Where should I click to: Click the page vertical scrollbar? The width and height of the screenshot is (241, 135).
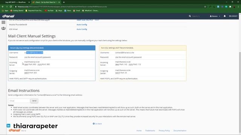(240, 92)
